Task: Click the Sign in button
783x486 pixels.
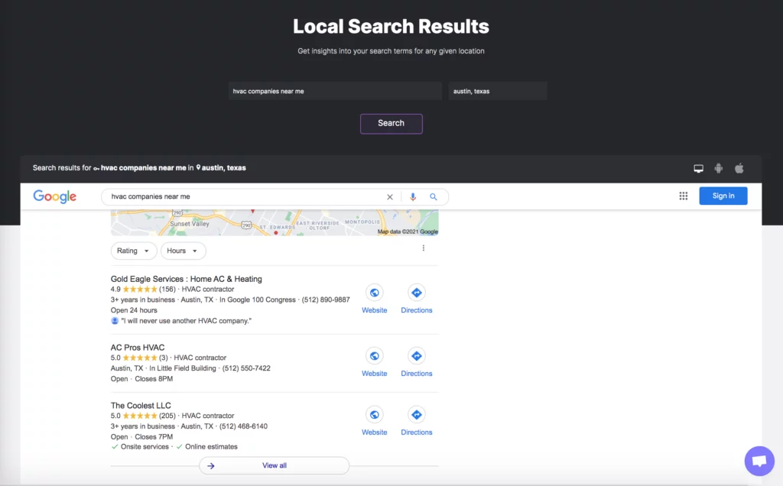Action: tap(723, 196)
